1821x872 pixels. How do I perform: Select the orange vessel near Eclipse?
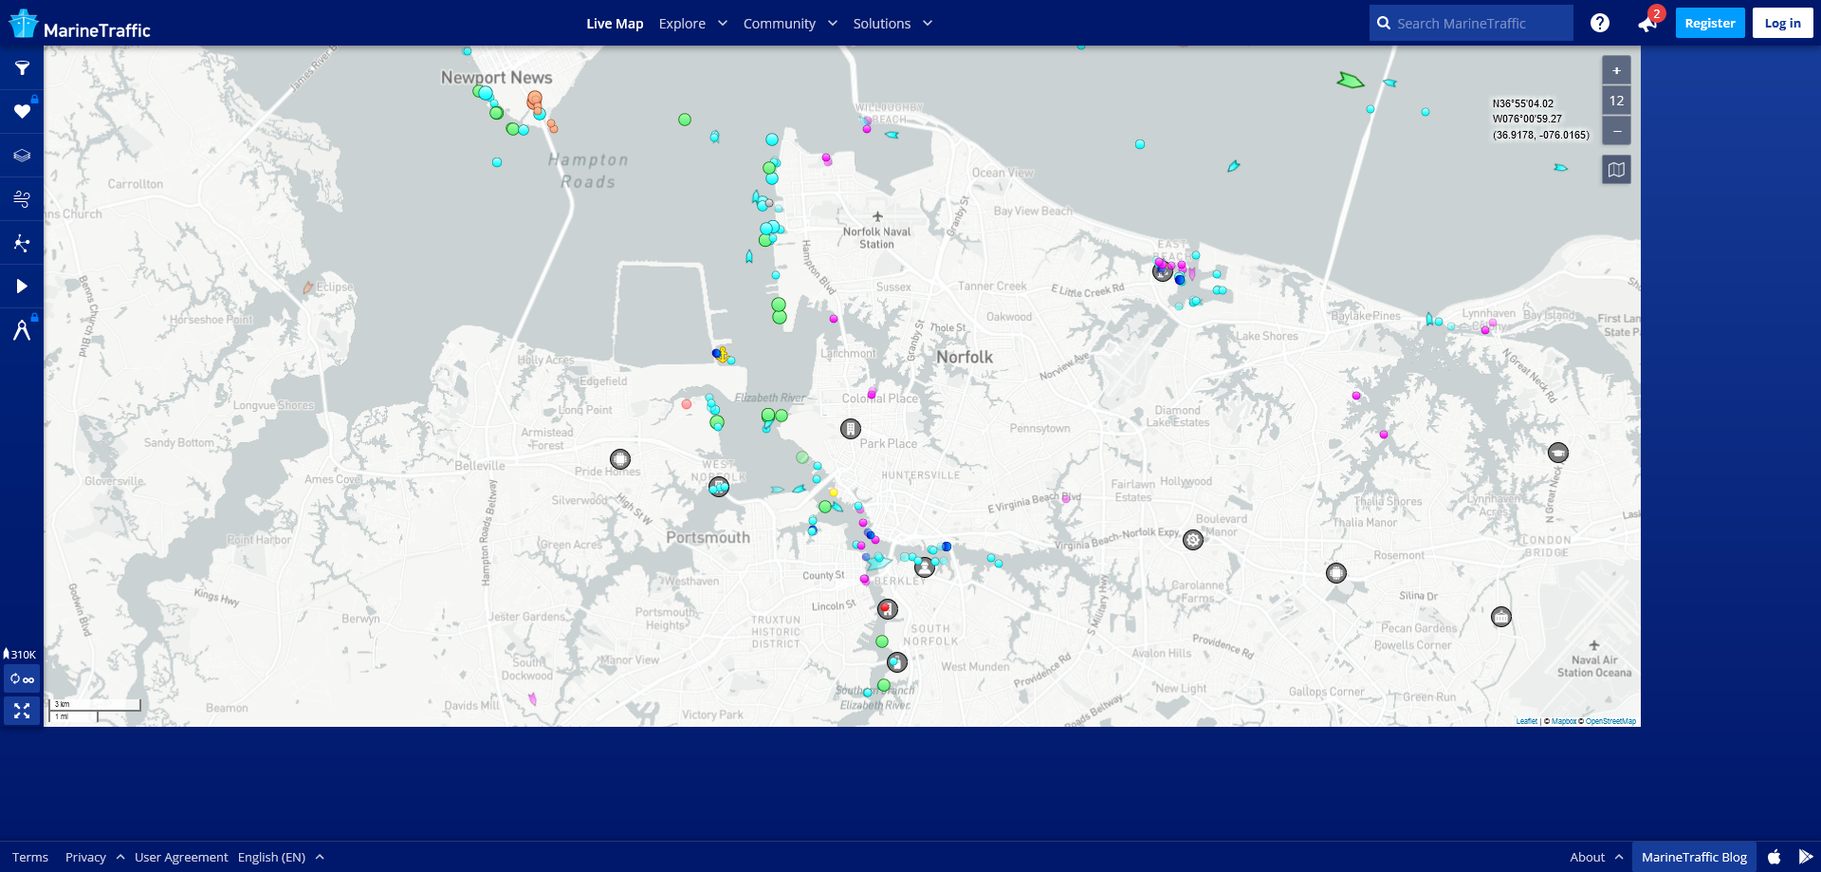(x=307, y=287)
